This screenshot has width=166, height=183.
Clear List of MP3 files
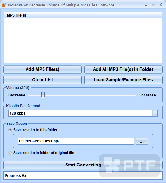click(43, 80)
